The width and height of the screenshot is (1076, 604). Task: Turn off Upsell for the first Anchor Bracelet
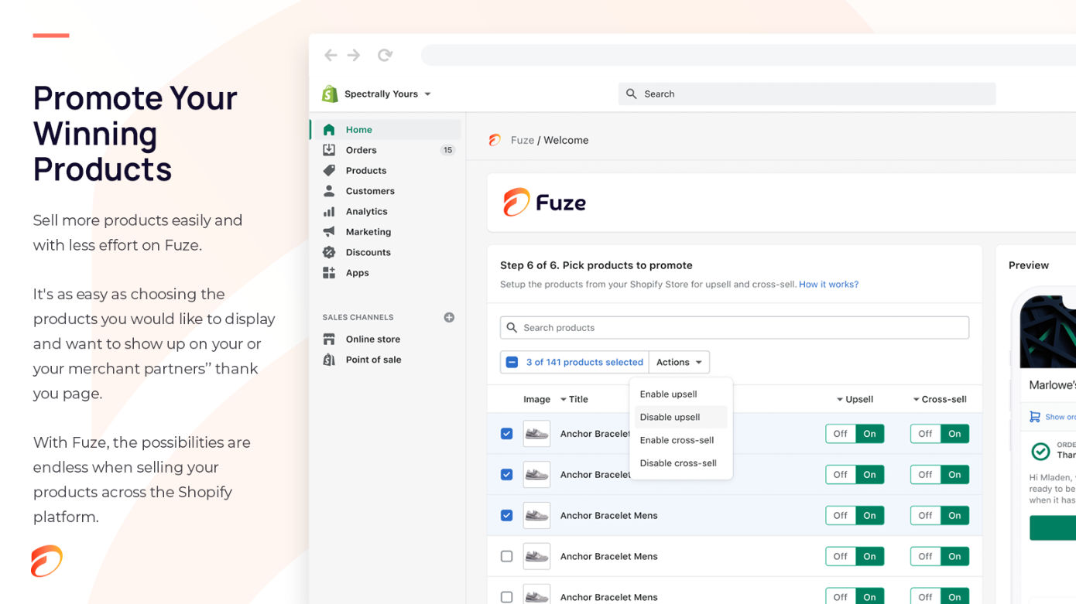[839, 433]
